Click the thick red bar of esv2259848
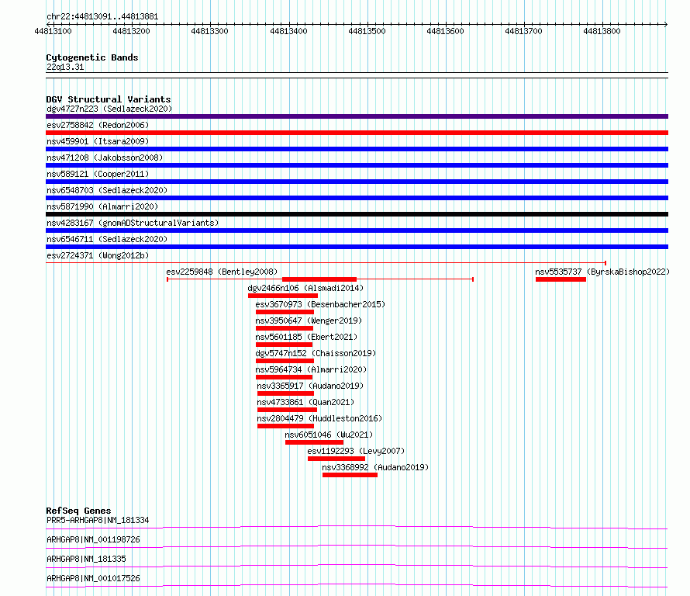Viewport: 690px width, 596px height. click(x=319, y=279)
